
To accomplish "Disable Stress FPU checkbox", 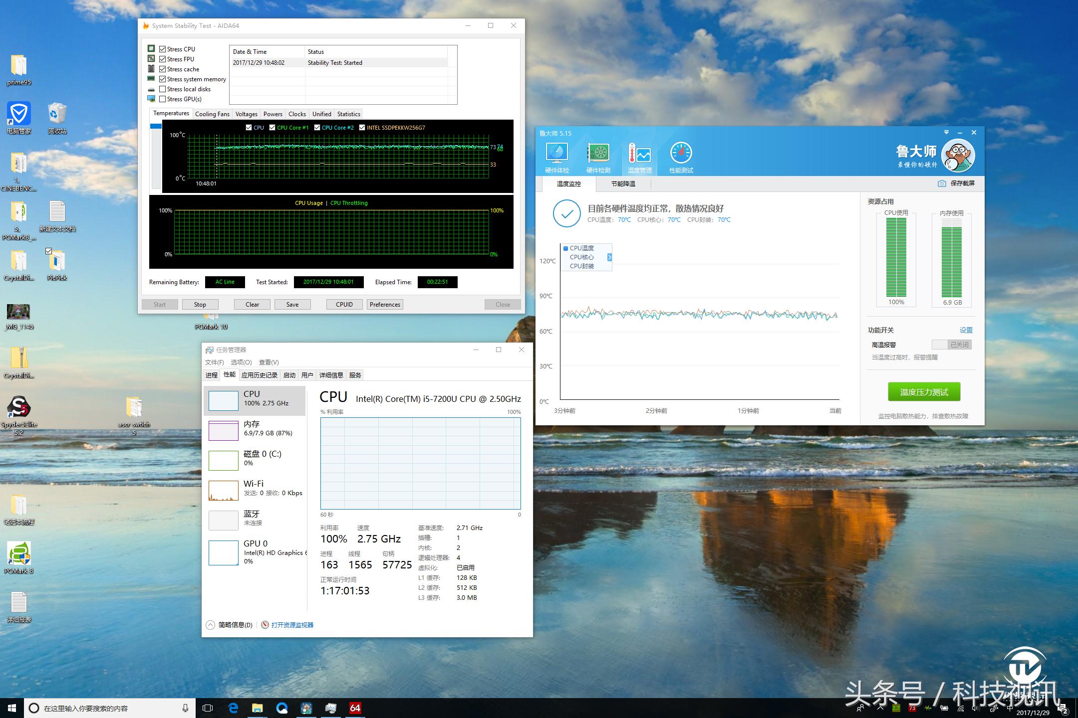I will click(163, 59).
